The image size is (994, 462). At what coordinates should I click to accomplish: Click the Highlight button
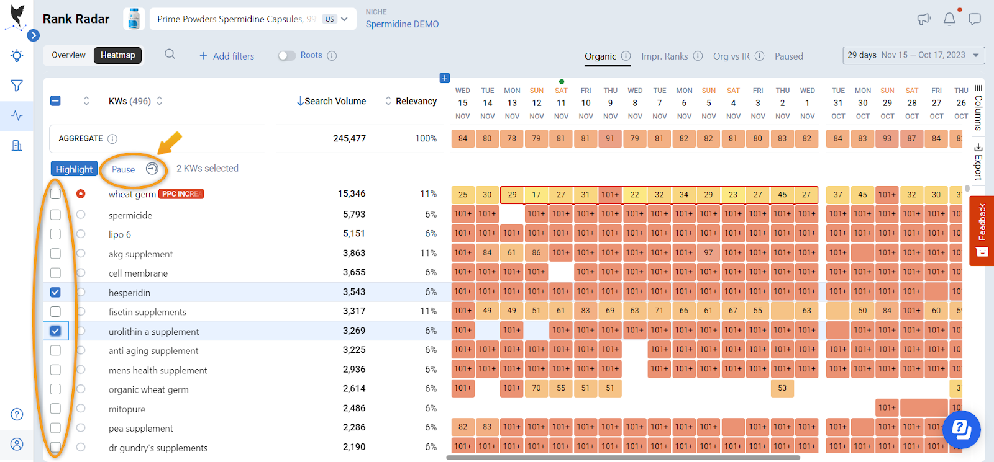(74, 169)
